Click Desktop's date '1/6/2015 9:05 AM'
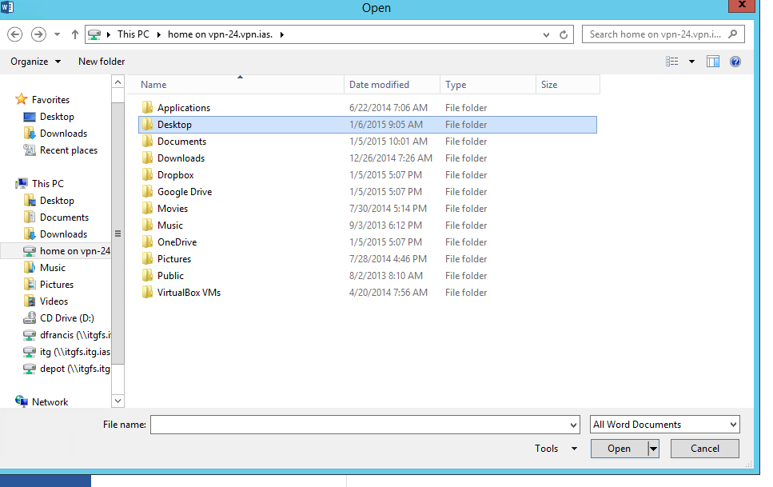Image resolution: width=773 pixels, height=487 pixels. (x=386, y=125)
